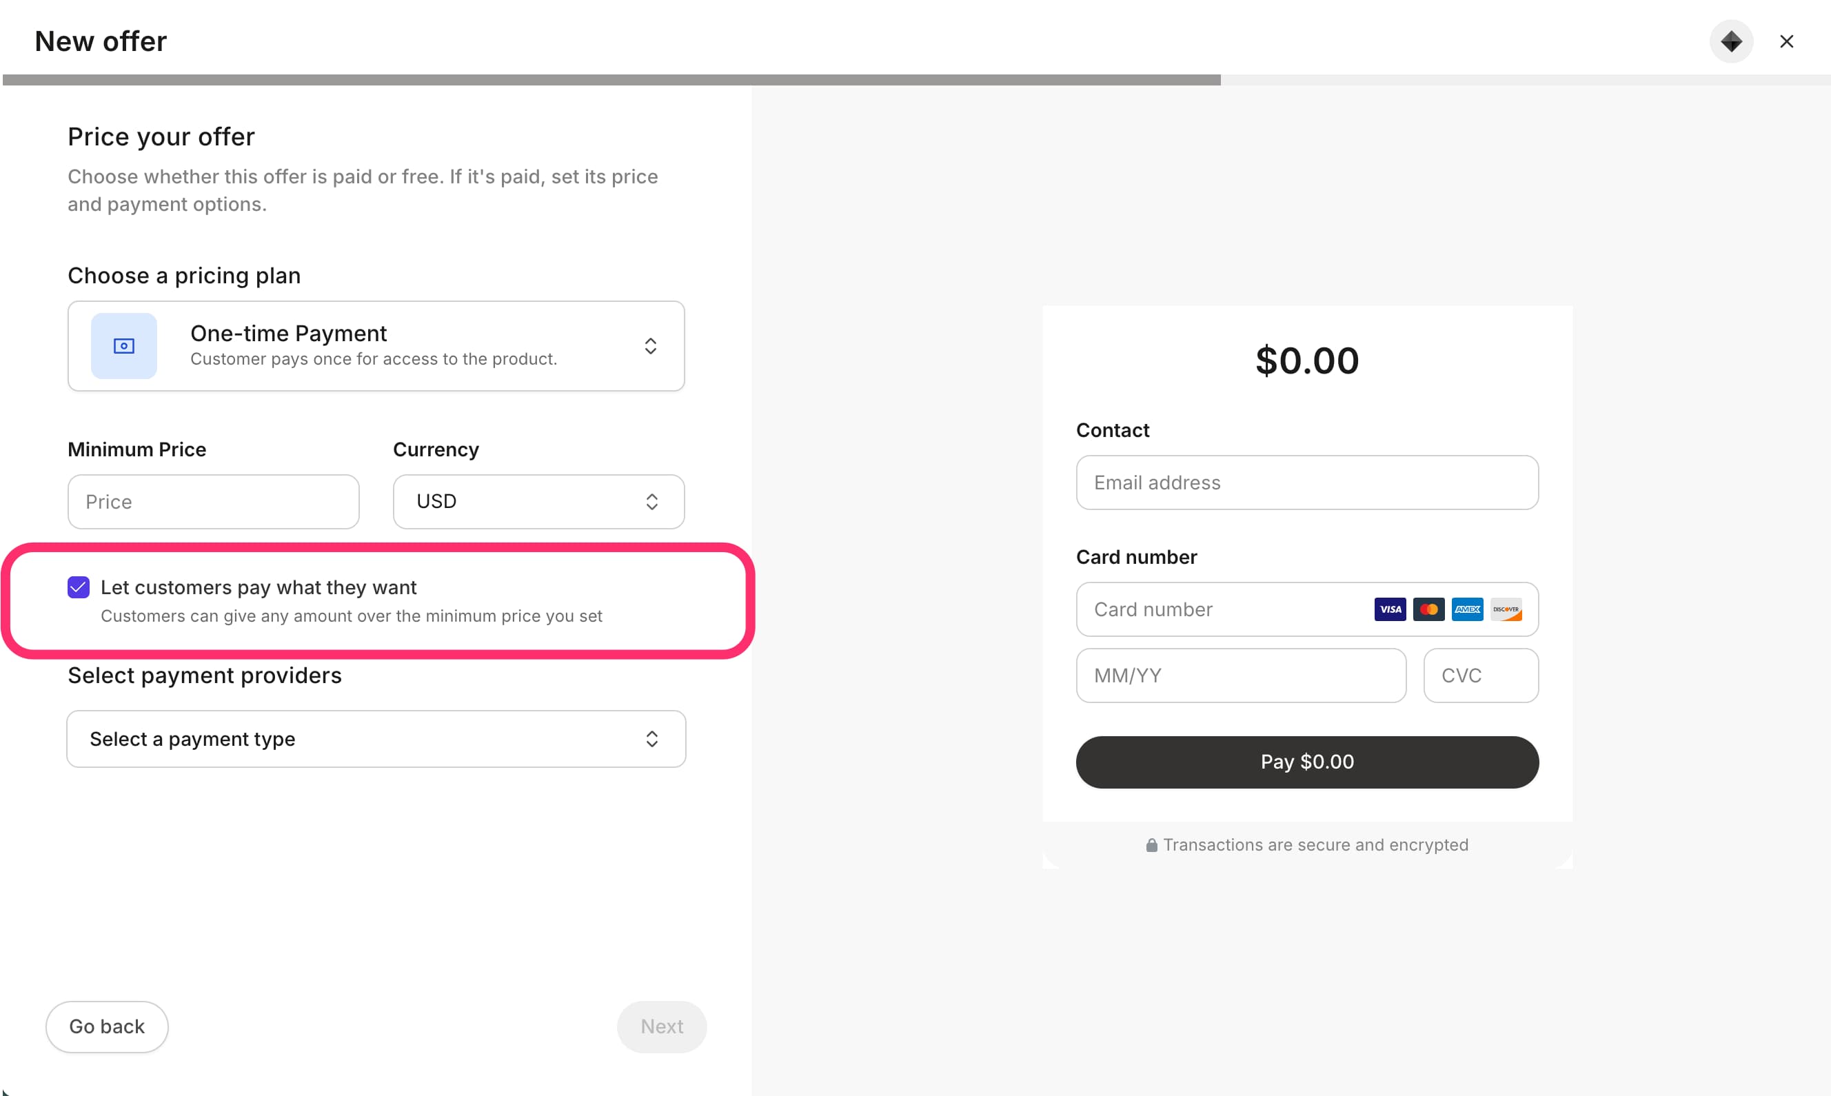Click the lock icon beside secure transactions
Screen dimensions: 1831x1096
pos(1151,845)
